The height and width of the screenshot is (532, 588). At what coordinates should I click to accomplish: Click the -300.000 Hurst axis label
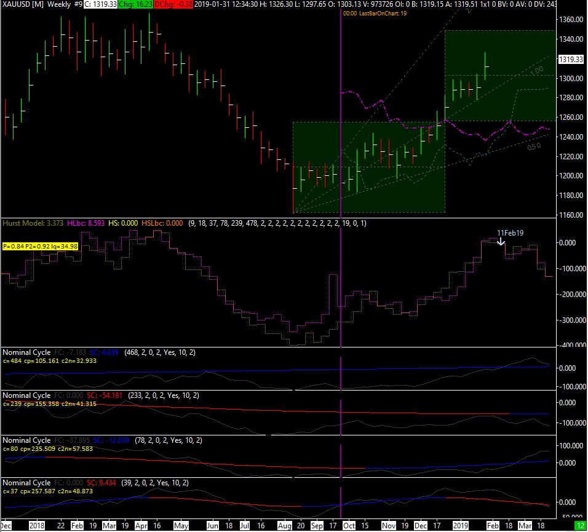[x=573, y=320]
